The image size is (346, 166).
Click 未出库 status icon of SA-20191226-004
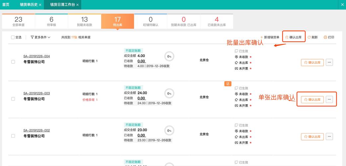(x=236, y=63)
